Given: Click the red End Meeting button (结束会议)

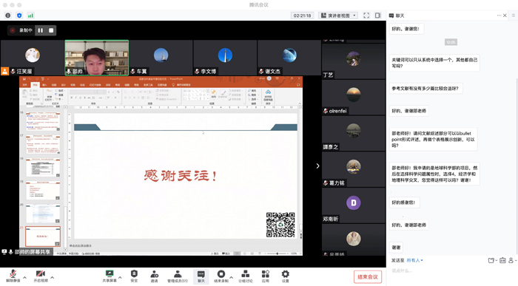Looking at the screenshot, I should 368,277.
